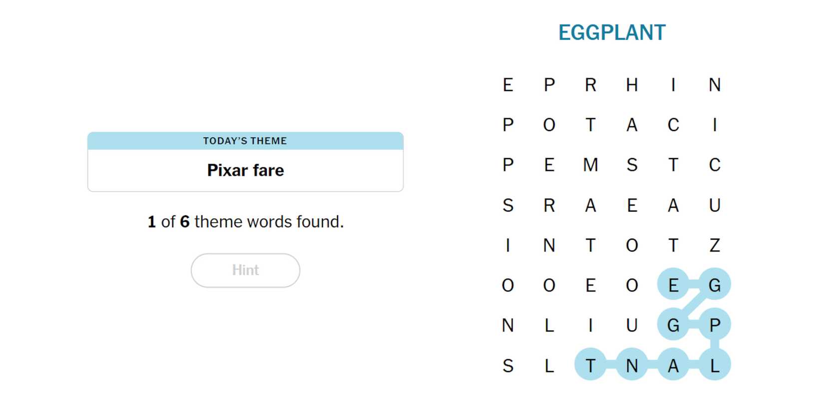Select the letter M tile
The image size is (824, 412).
pyautogui.click(x=590, y=165)
